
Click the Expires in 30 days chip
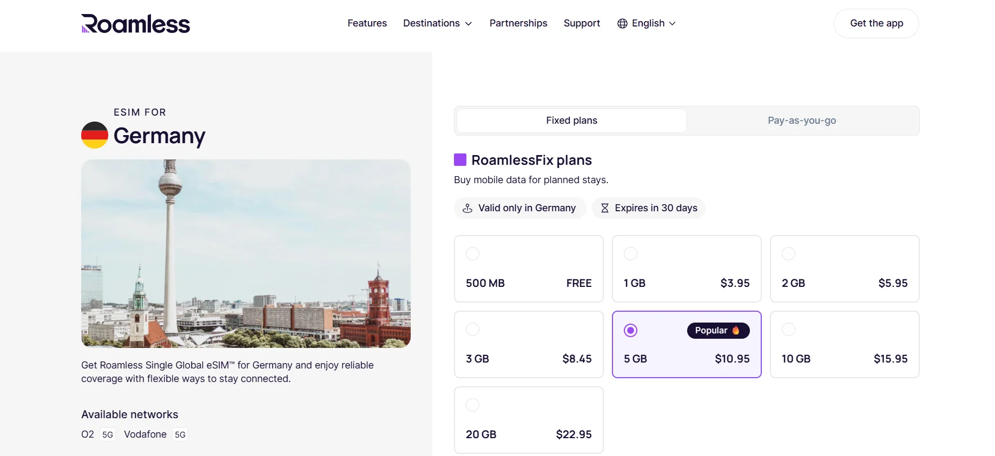click(x=649, y=208)
